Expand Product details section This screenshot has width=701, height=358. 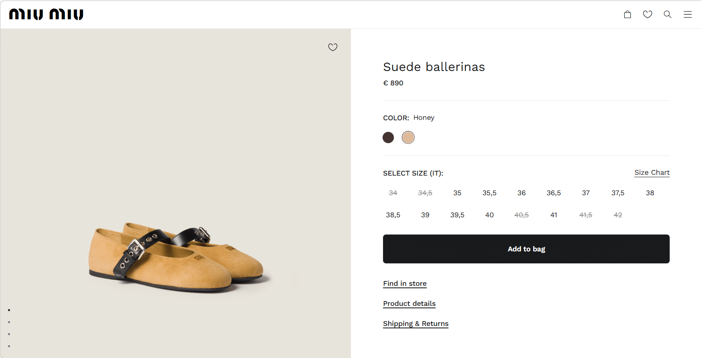click(409, 303)
